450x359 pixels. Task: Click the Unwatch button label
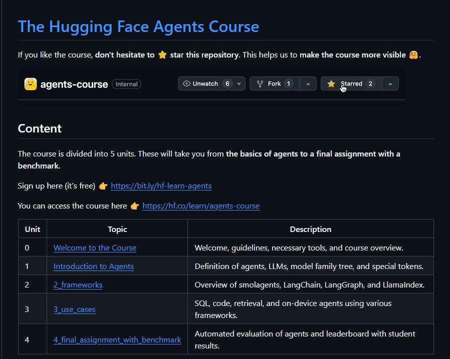205,83
